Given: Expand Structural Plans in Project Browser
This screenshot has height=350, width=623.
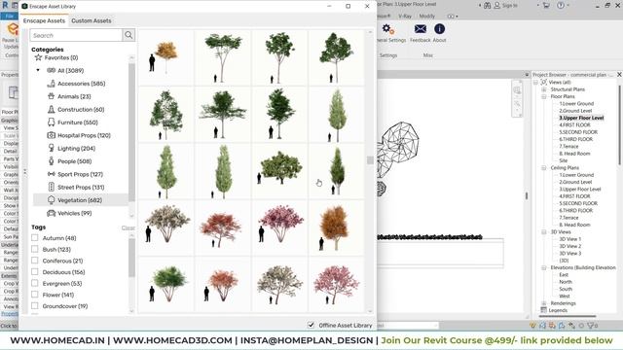Looking at the screenshot, I should tap(544, 89).
